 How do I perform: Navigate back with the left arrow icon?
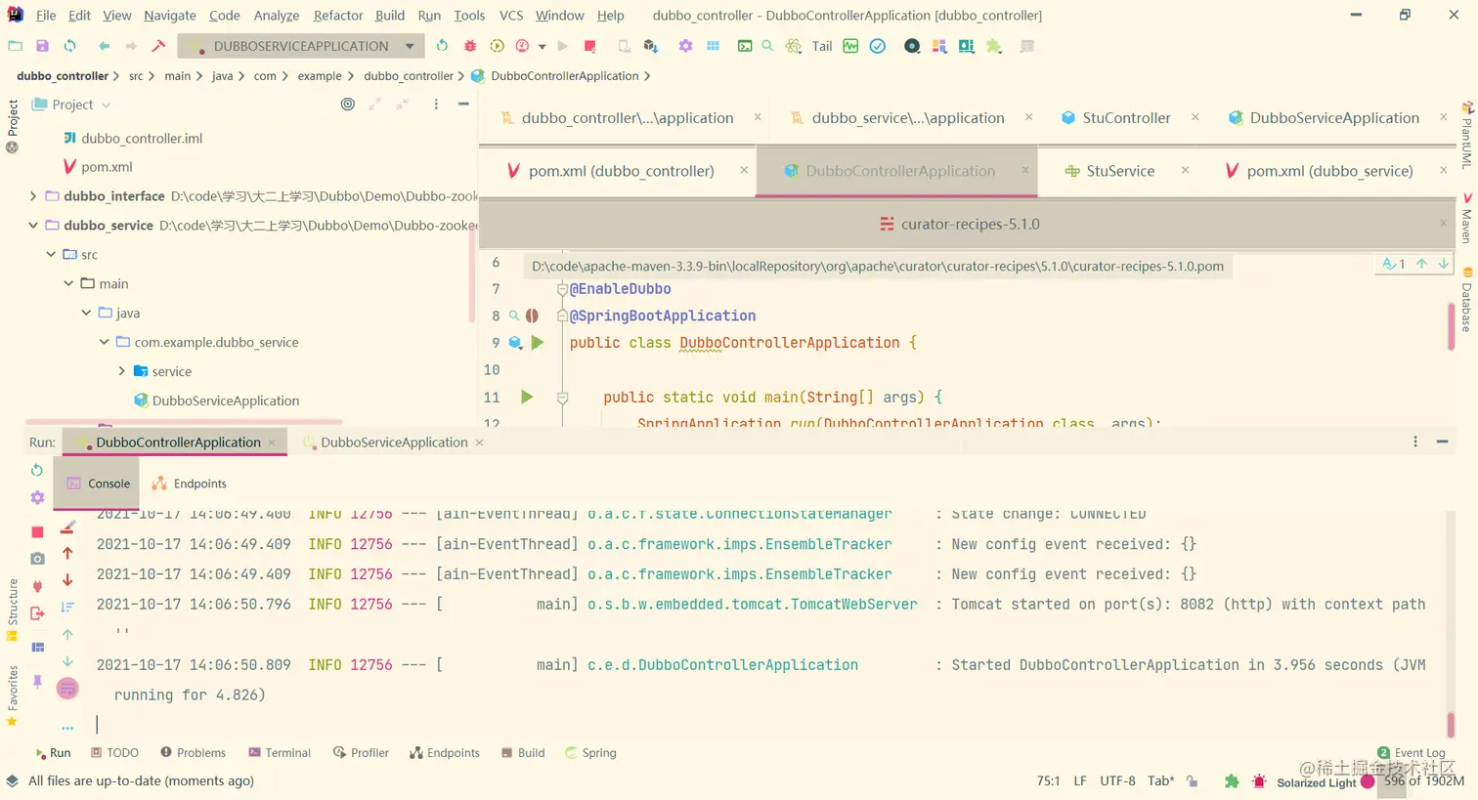click(x=104, y=46)
